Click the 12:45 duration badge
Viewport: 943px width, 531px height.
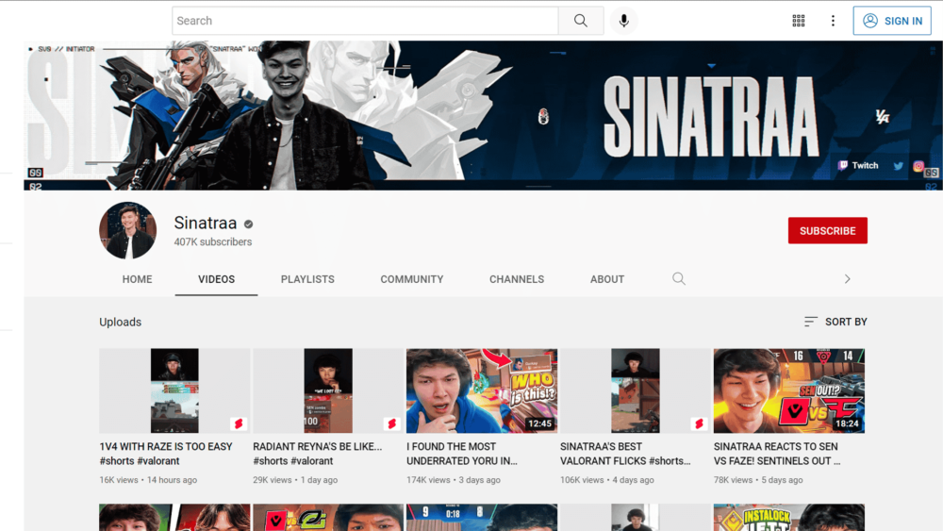(539, 423)
